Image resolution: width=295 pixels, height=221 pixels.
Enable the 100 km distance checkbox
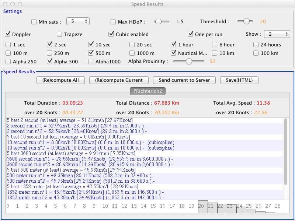click(x=256, y=53)
